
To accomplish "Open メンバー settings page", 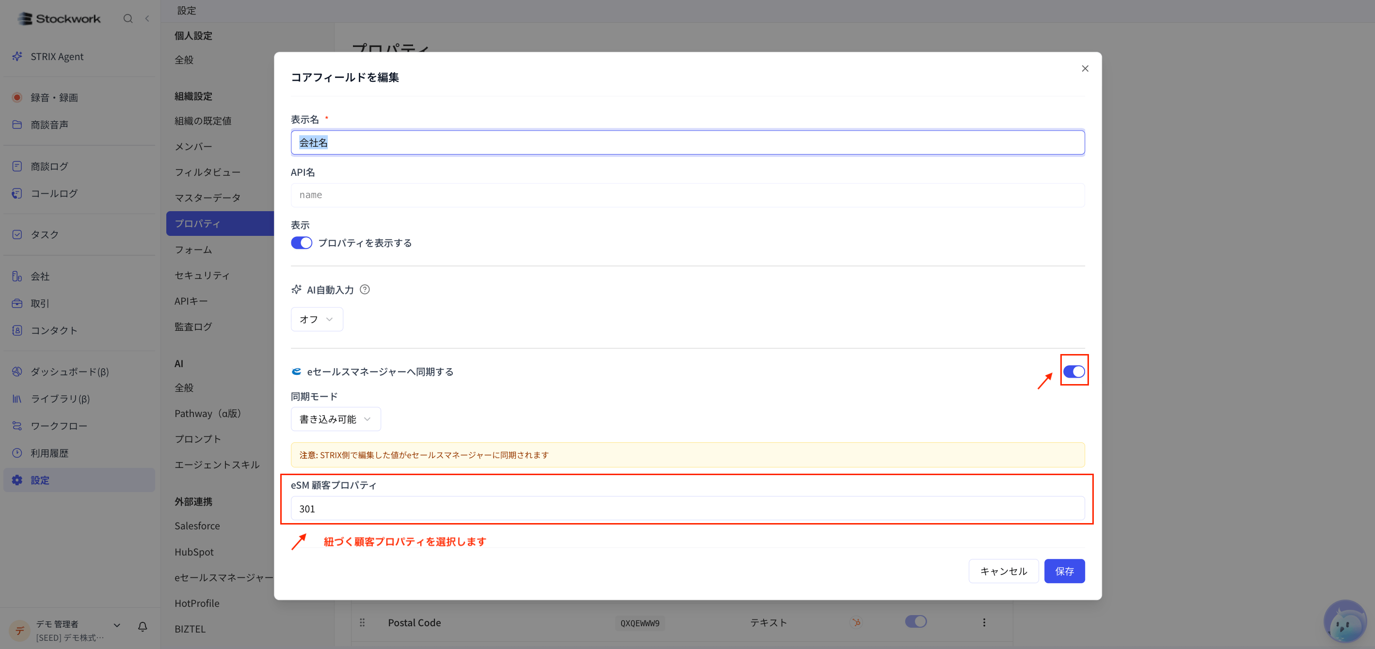I will click(193, 146).
